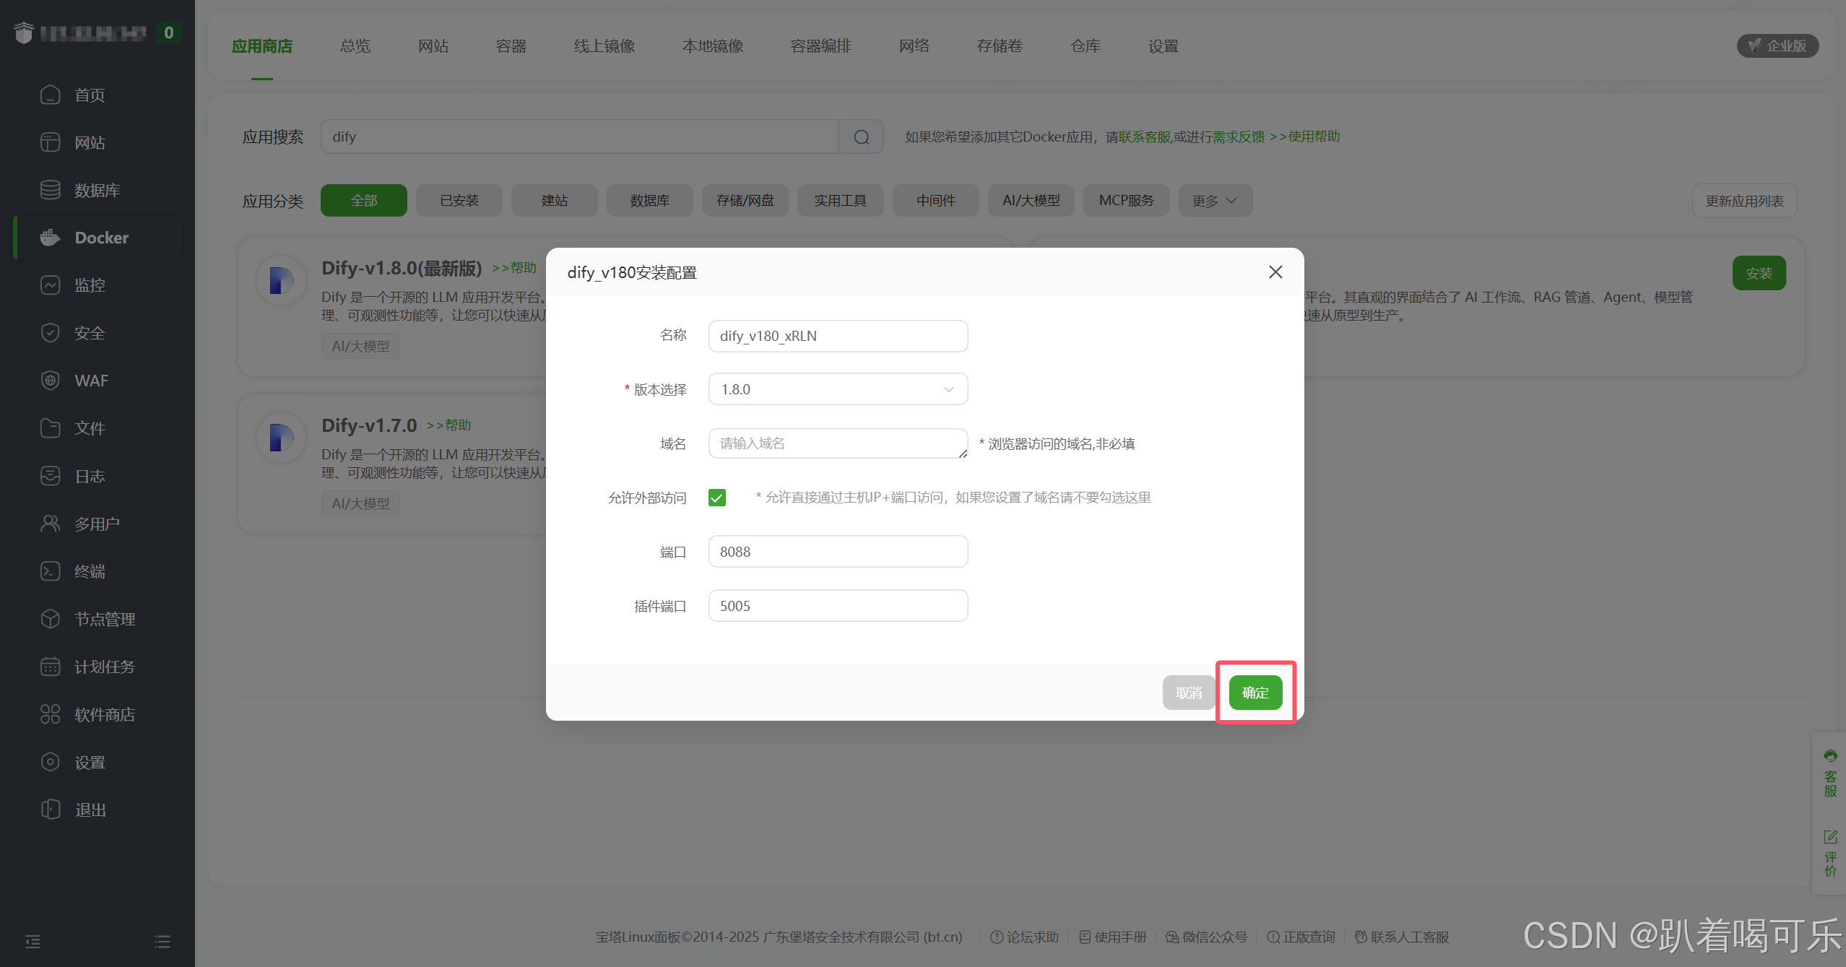The width and height of the screenshot is (1846, 967).
Task: Switch to the 总览 tab
Action: 355,46
